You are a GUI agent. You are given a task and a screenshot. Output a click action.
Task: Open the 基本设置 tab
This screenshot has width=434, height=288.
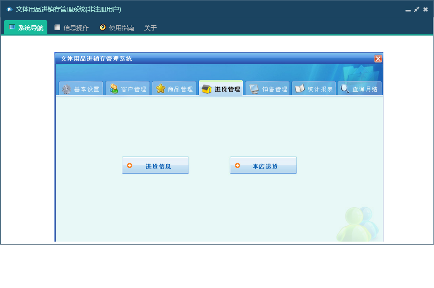click(81, 89)
